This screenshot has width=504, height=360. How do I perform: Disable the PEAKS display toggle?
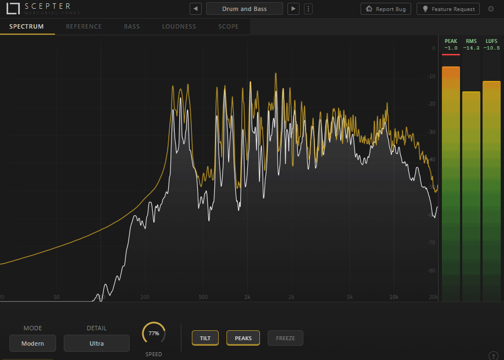[243, 338]
